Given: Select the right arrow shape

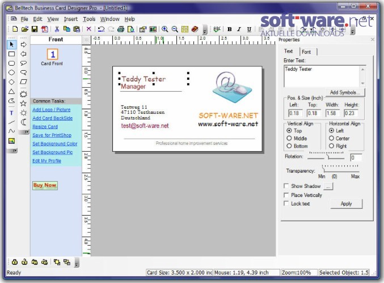Looking at the screenshot, I should [x=23, y=45].
